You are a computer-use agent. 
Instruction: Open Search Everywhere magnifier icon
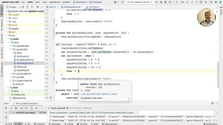tap(211, 2)
